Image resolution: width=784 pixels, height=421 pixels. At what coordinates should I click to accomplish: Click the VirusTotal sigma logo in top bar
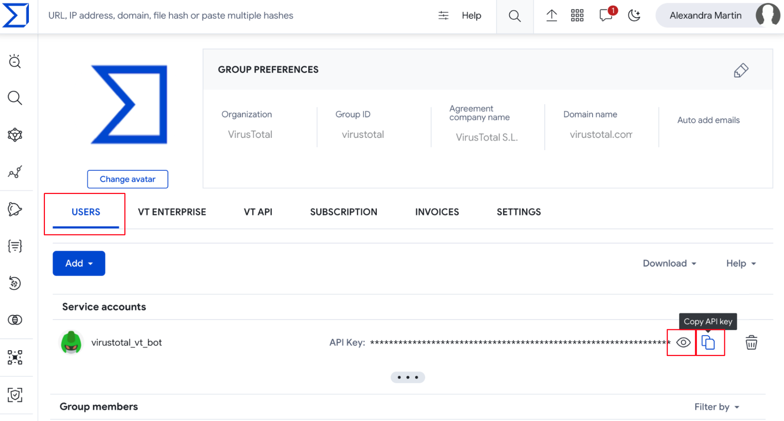tap(16, 15)
